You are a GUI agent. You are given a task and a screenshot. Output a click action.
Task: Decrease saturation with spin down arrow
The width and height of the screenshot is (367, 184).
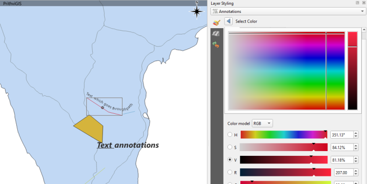coord(356,149)
